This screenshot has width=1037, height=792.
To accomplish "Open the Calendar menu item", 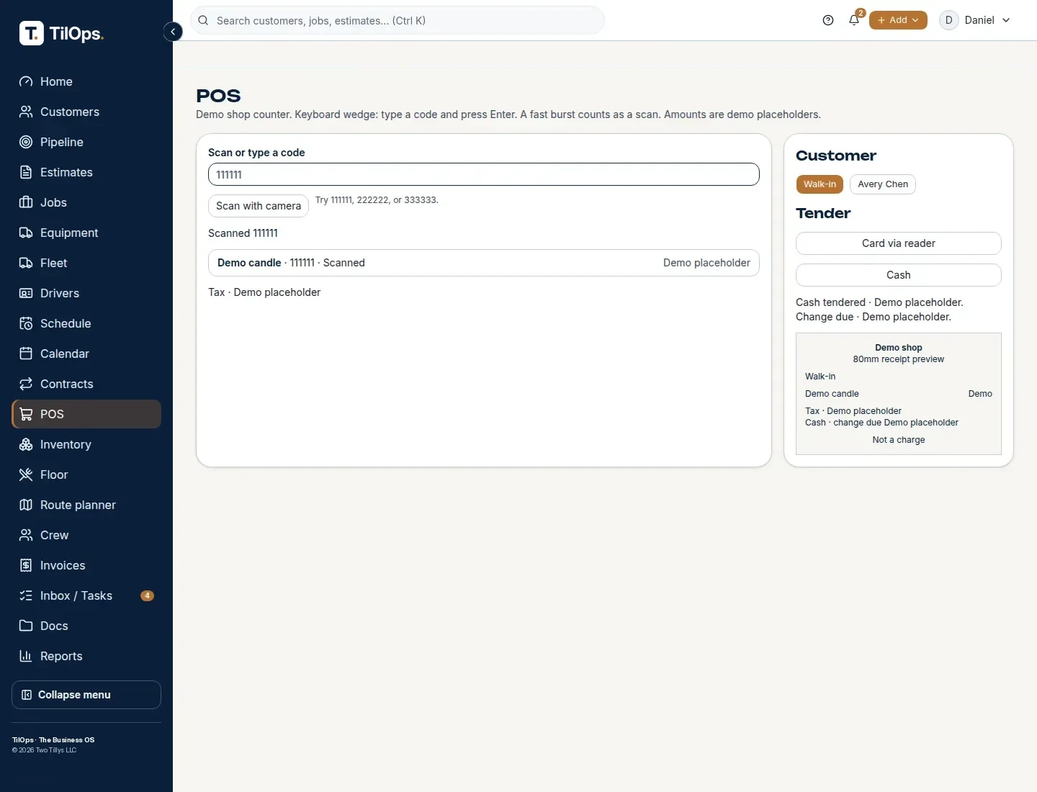I will coord(86,354).
